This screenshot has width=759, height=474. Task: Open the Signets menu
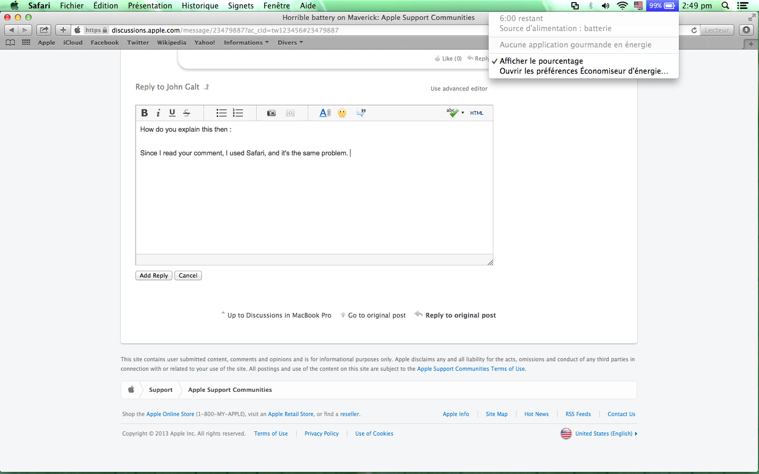coord(241,6)
